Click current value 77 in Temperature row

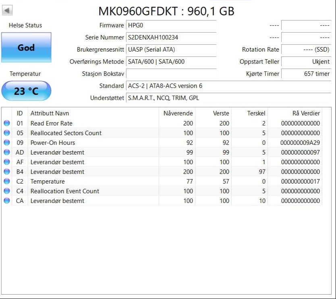coord(190,181)
